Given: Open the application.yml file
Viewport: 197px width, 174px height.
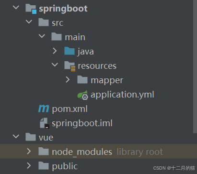Looking at the screenshot, I should tap(122, 95).
